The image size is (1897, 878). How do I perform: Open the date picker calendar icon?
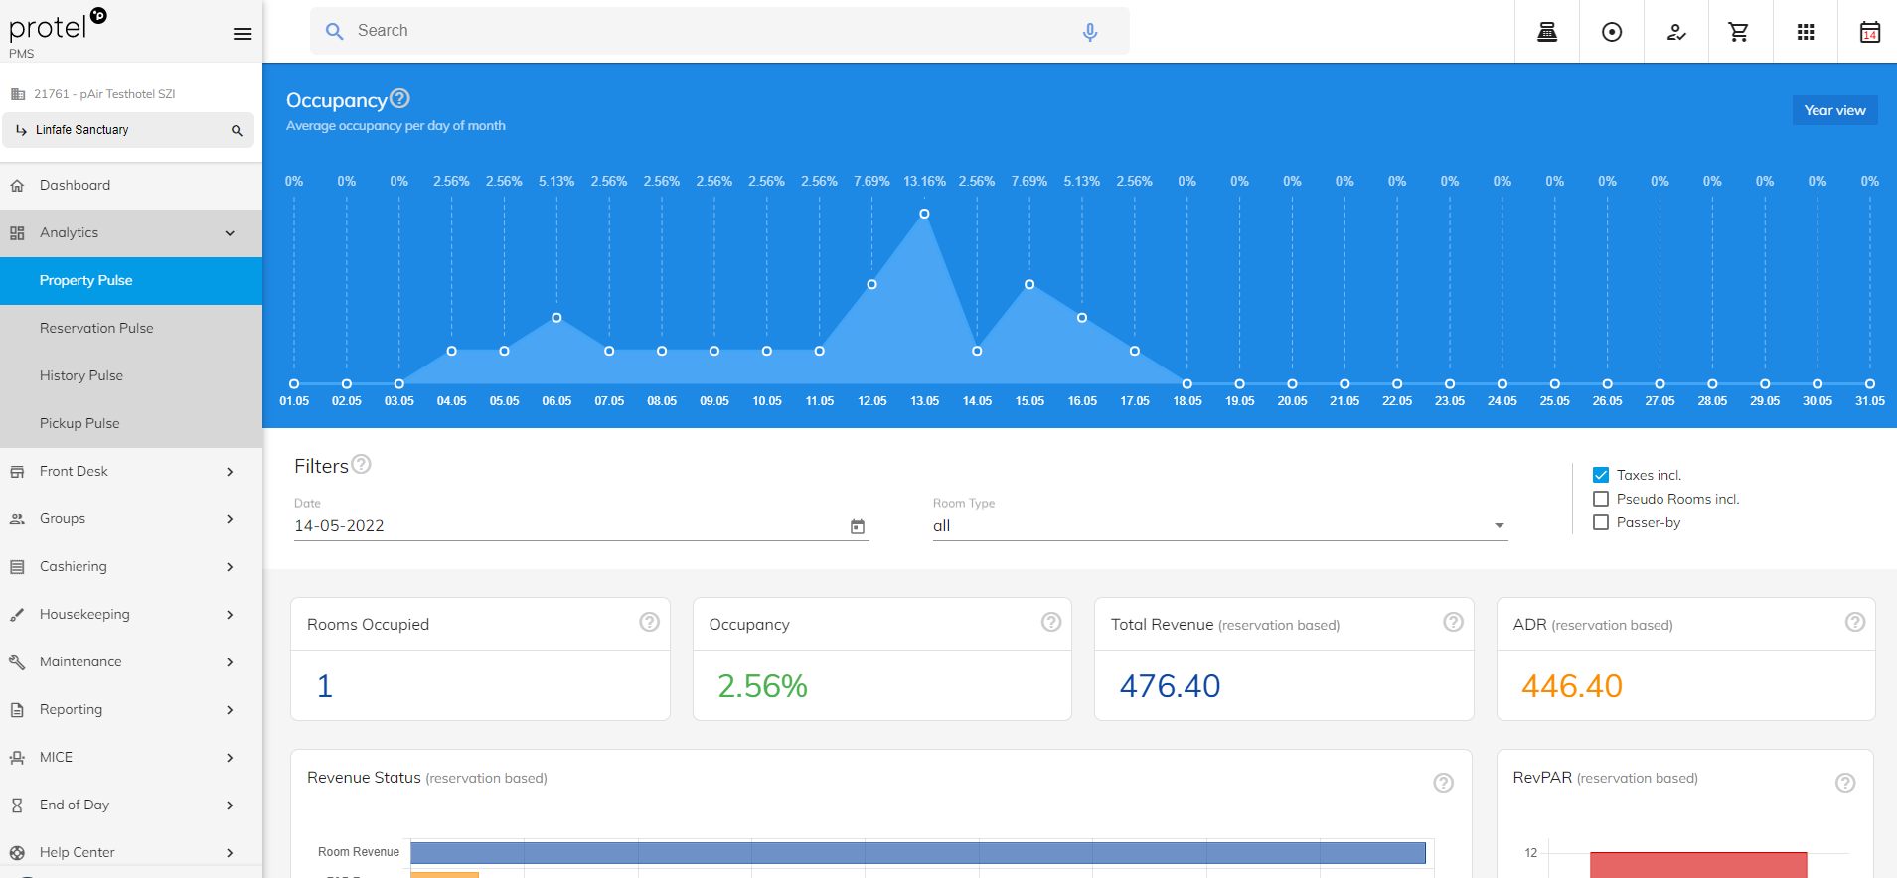pyautogui.click(x=858, y=526)
